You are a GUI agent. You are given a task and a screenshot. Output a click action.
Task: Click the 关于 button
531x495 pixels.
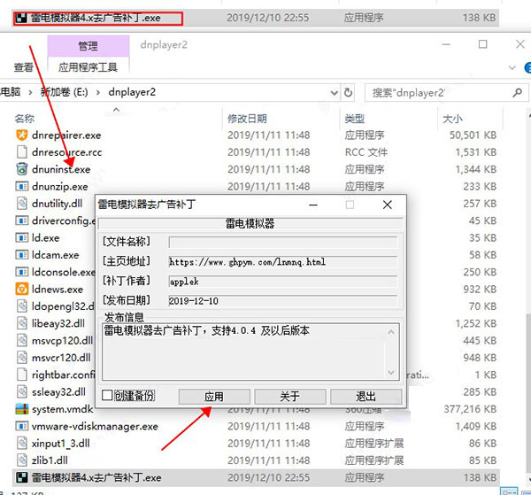290,397
